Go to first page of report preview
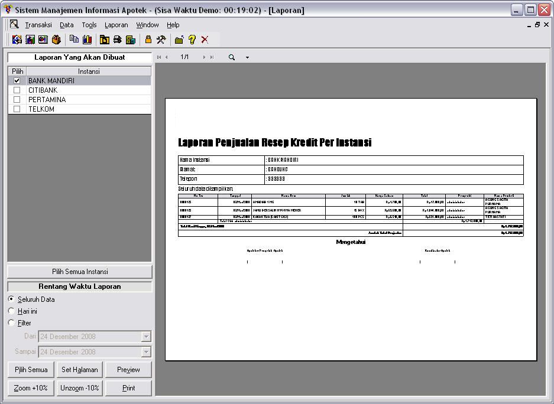This screenshot has width=554, height=404. (159, 57)
